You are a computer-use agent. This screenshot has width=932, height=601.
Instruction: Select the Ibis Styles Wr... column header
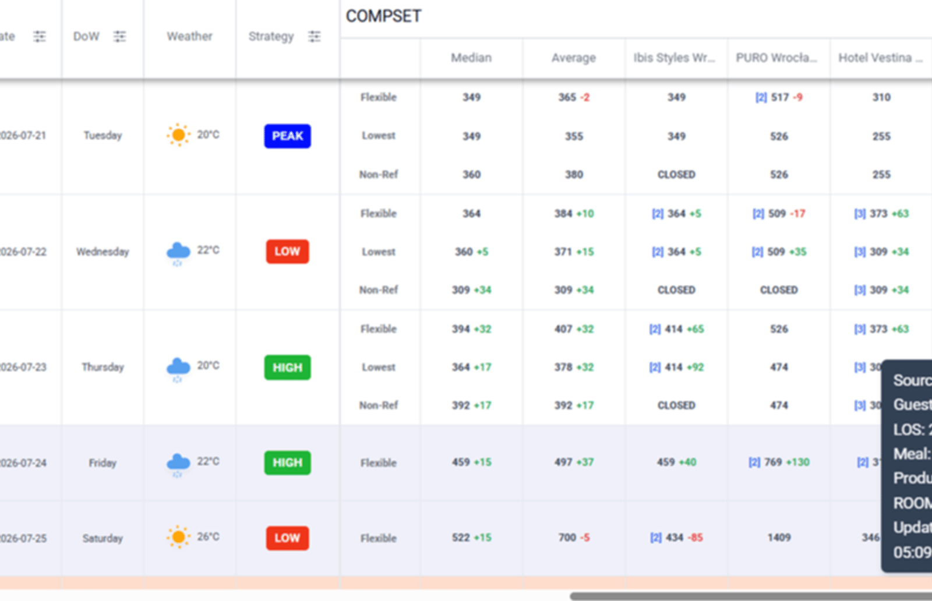(x=675, y=58)
